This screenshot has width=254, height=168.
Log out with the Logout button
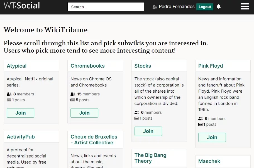[205, 7]
